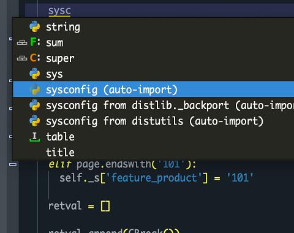Click Python icon beside sysconfig from distutils
Image resolution: width=294 pixels, height=233 pixels.
tap(35, 121)
